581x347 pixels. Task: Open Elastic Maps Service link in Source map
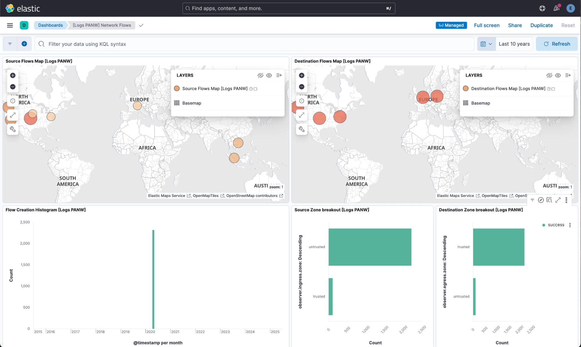169,196
